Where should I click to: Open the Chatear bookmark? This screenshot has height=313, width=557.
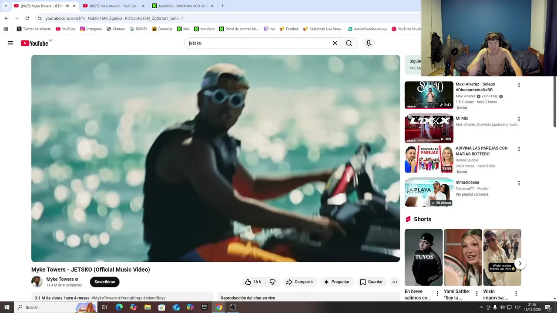click(115, 29)
